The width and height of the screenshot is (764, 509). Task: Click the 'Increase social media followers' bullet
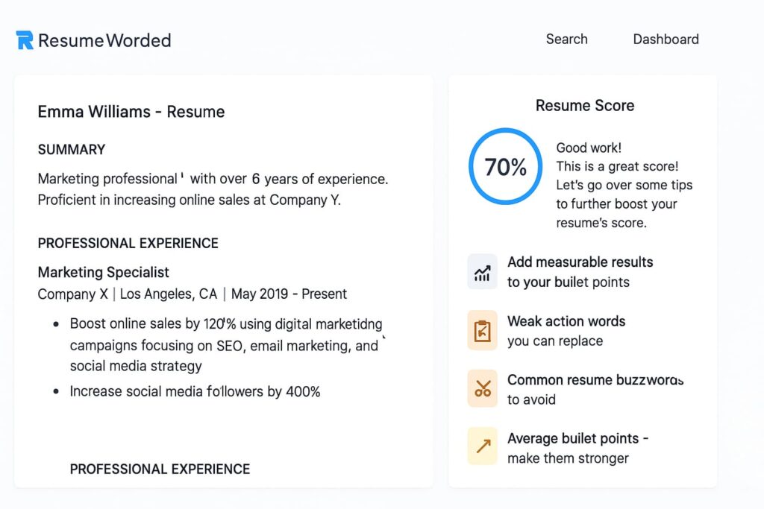tap(195, 391)
